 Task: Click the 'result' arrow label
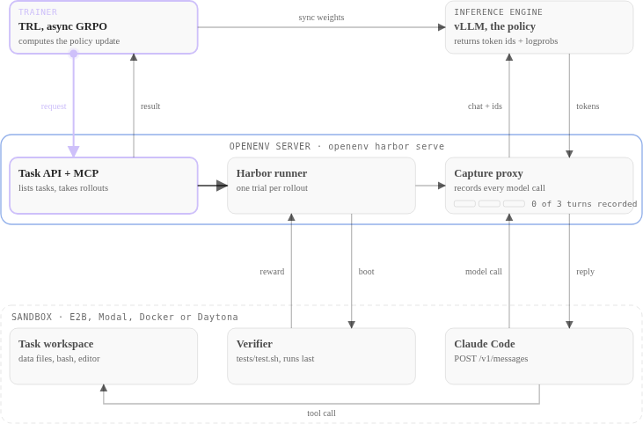click(150, 106)
